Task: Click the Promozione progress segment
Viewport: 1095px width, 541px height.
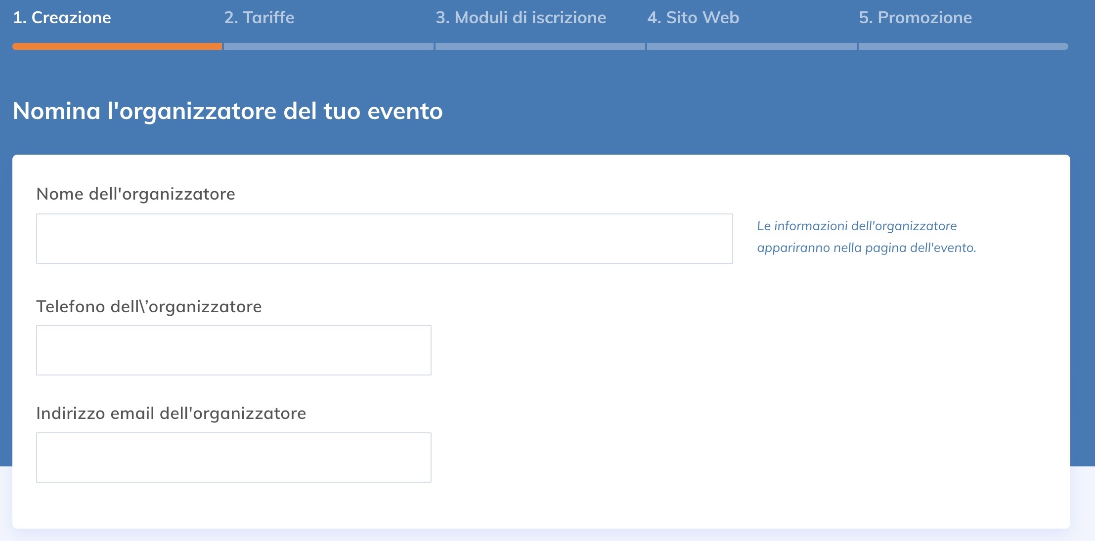Action: [963, 46]
